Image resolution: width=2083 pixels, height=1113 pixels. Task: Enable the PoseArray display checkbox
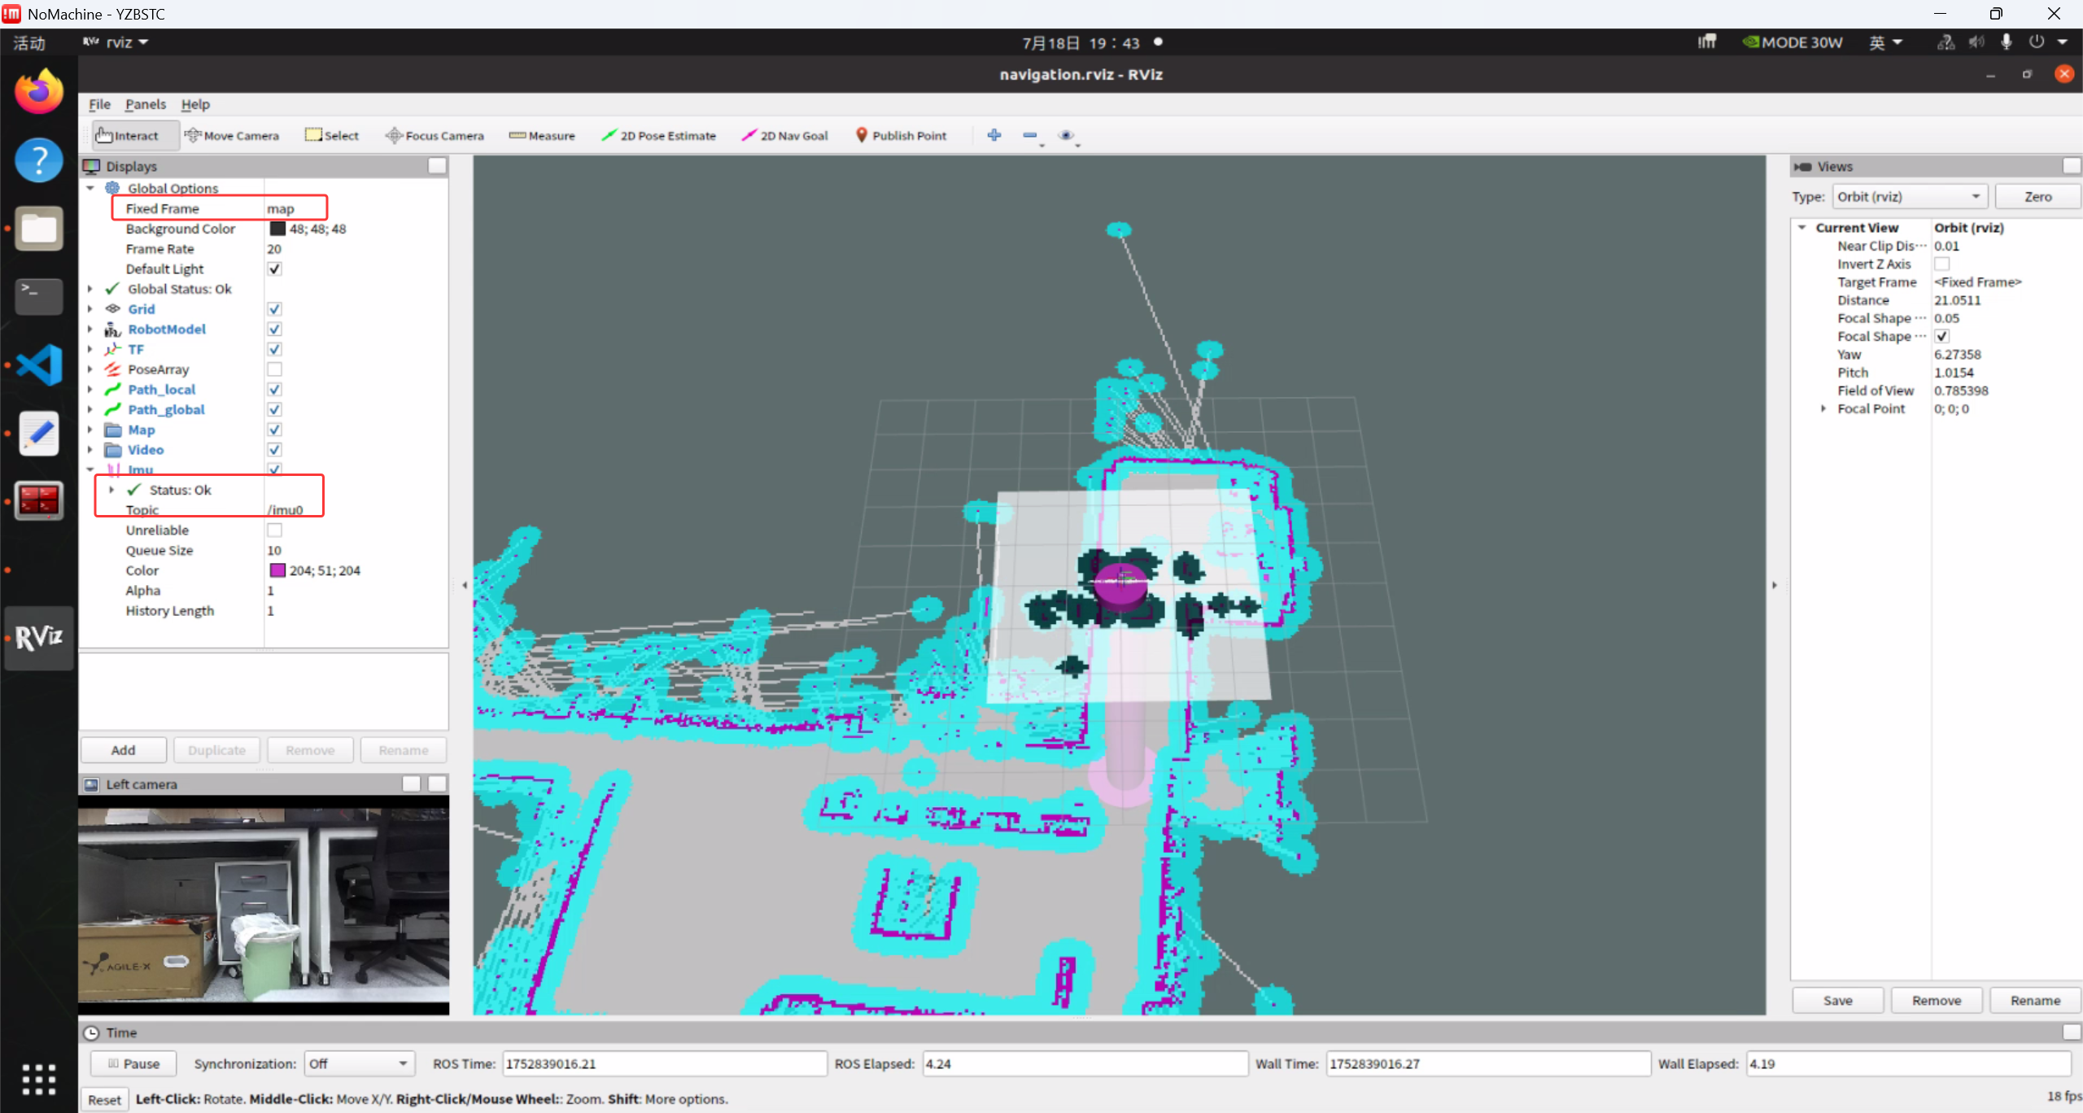point(274,369)
